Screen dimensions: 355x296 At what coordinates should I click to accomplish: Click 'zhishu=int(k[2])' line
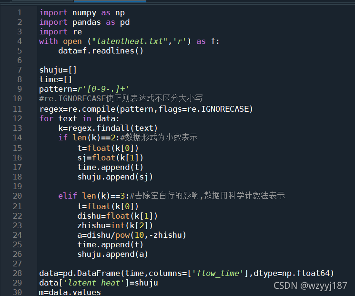[x=115, y=226]
